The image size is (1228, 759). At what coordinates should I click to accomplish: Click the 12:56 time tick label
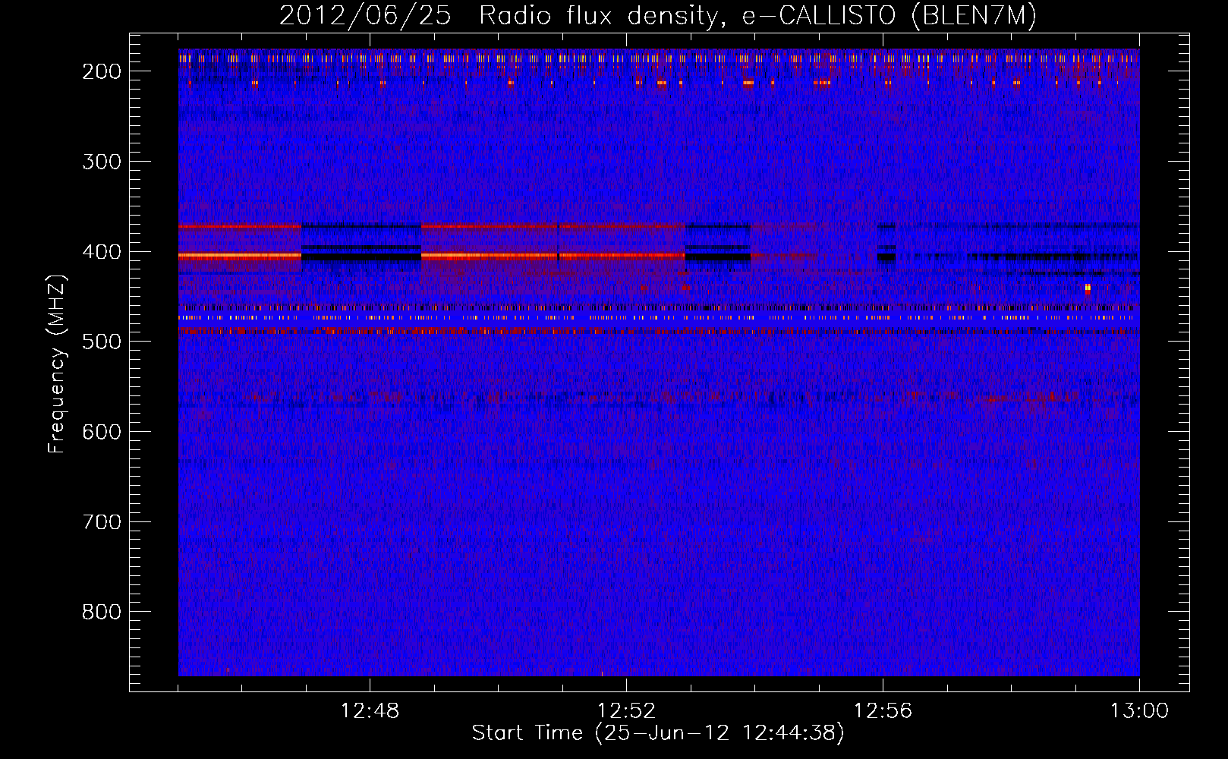click(883, 711)
